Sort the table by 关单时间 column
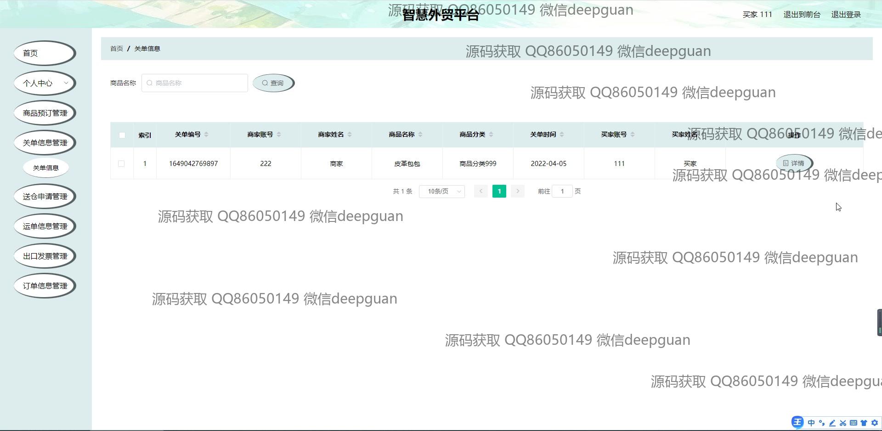This screenshot has width=882, height=431. click(x=562, y=134)
